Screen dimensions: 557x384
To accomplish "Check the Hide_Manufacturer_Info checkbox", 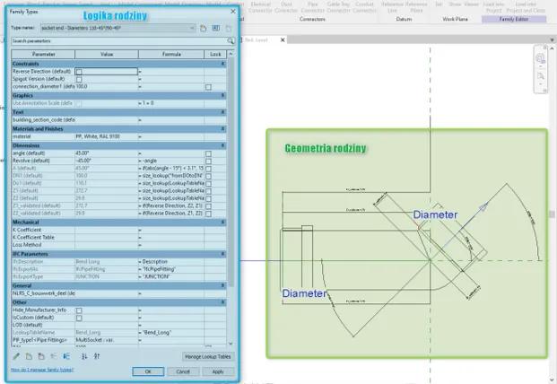I will coord(79,310).
